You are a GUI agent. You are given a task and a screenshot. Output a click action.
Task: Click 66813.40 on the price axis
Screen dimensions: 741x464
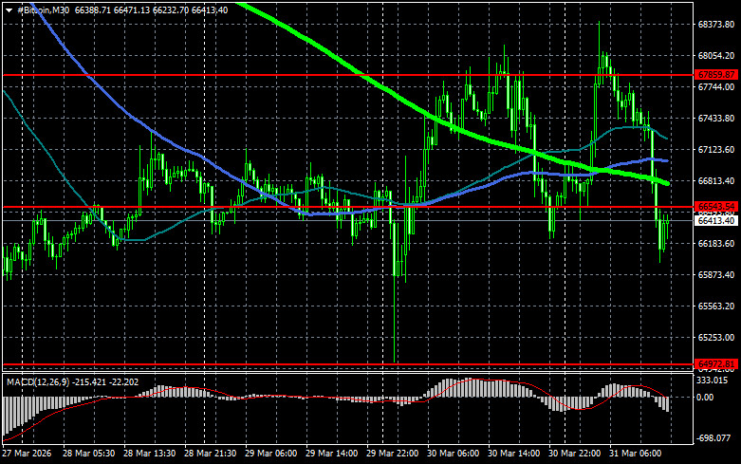tap(716, 181)
